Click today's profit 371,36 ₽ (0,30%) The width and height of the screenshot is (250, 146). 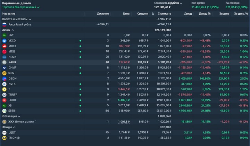tap(236, 7)
